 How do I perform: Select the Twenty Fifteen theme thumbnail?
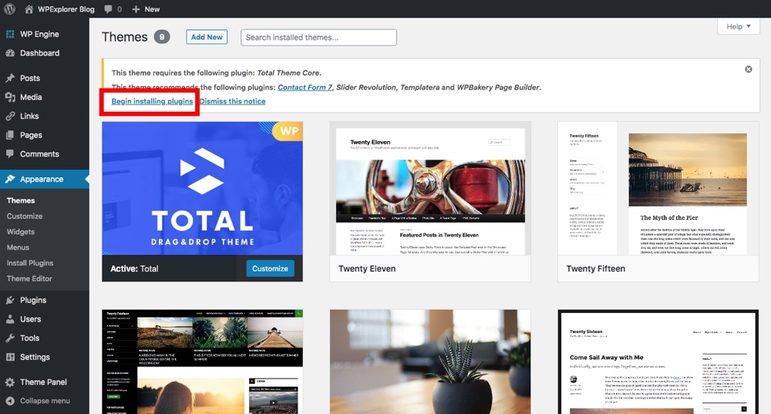(x=658, y=188)
